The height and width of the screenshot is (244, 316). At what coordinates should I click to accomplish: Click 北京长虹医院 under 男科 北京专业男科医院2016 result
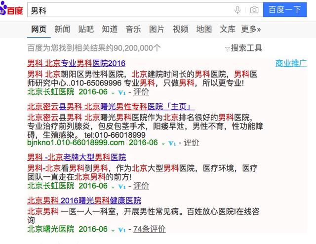tap(51, 92)
